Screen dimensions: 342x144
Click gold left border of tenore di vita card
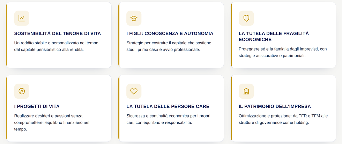pos(7,35)
